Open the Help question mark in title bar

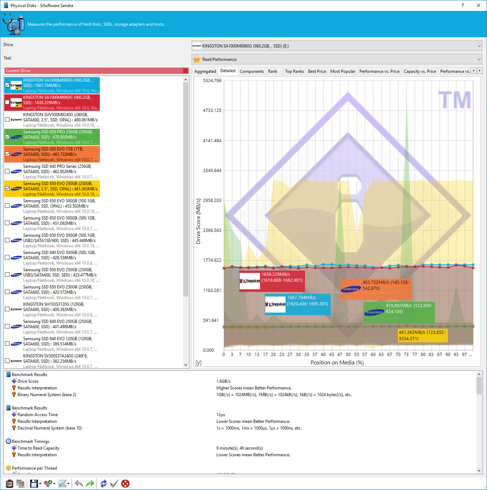click(x=463, y=5)
